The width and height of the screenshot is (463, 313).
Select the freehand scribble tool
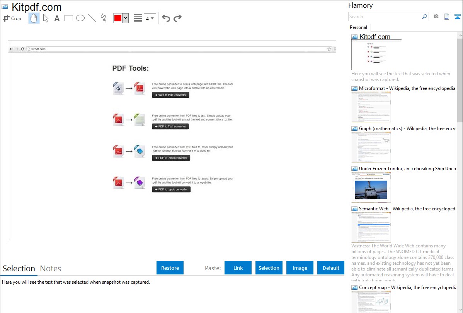[x=104, y=18]
